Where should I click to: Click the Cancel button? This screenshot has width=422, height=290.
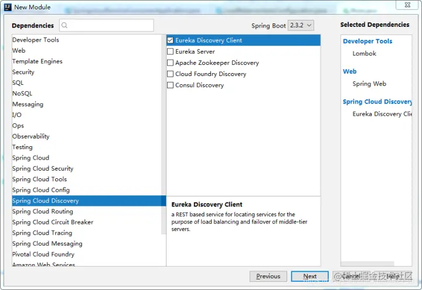(351, 277)
